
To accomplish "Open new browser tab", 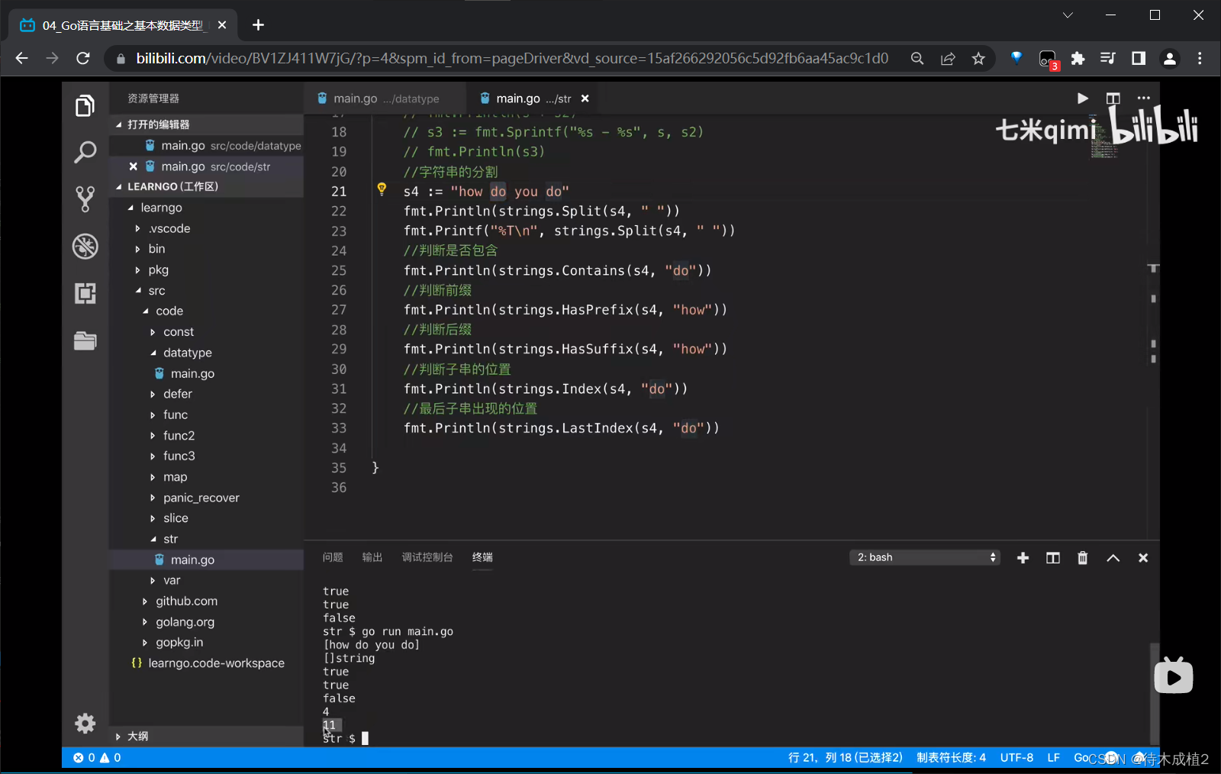I will click(258, 25).
